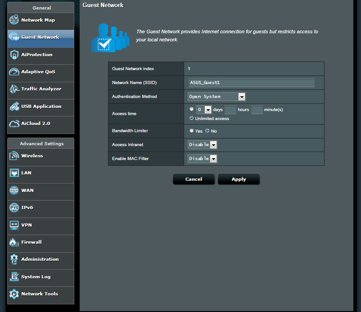Click the IPv6 globe icon
The height and width of the screenshot is (312, 361).
click(14, 208)
